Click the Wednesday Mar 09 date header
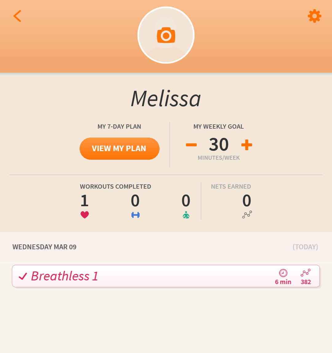 [x=44, y=247]
